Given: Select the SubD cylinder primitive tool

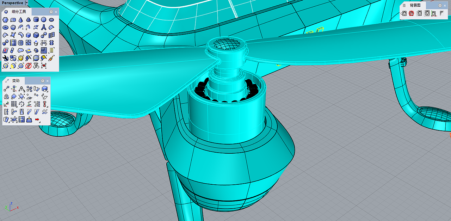Looking at the screenshot, I should tap(36, 20).
